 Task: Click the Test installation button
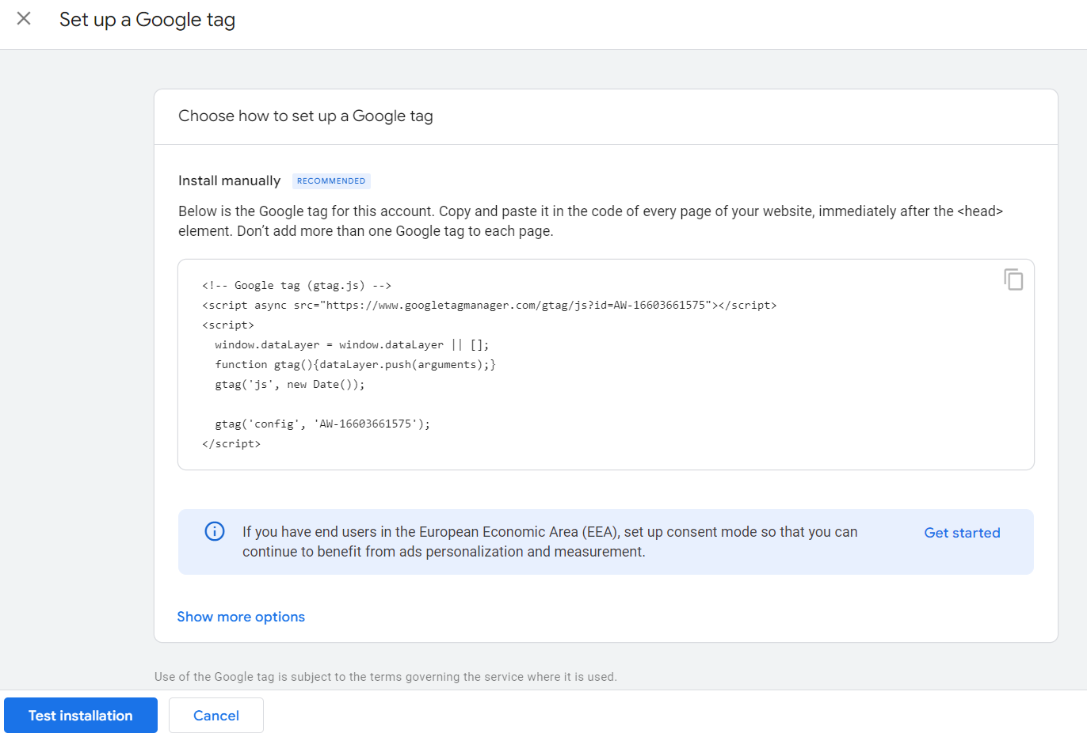(81, 716)
